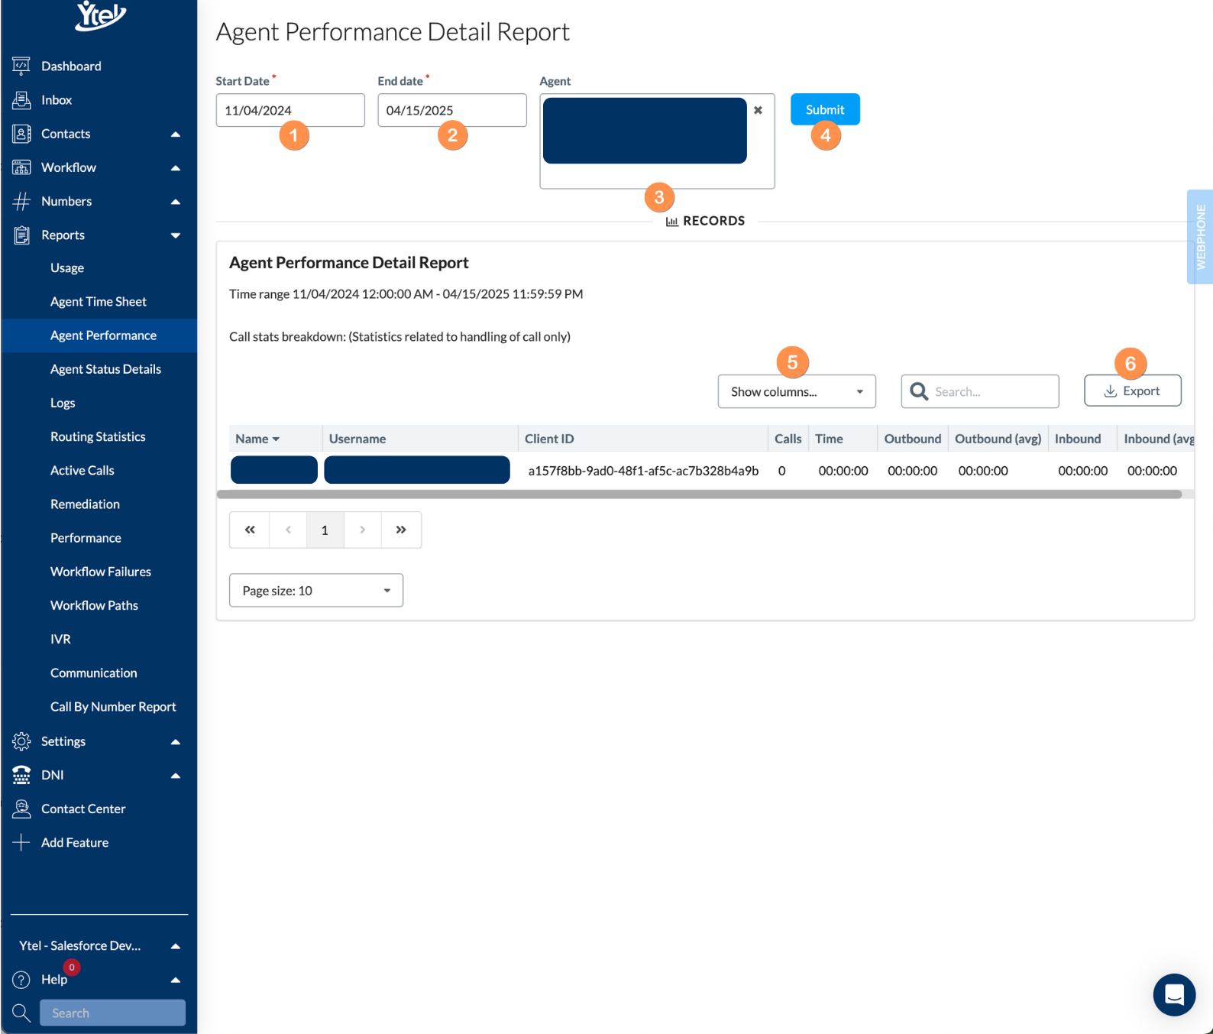Export the report data
The image size is (1213, 1034).
[x=1133, y=391]
